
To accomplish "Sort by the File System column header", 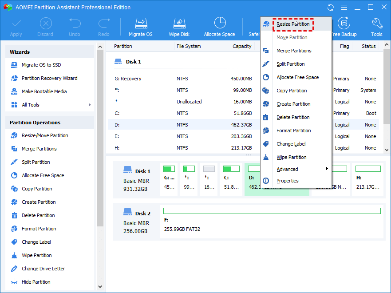I will [189, 46].
